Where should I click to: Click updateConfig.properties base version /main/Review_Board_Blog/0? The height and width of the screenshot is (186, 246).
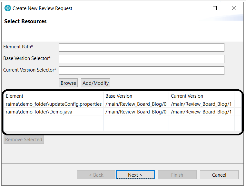(x=136, y=104)
